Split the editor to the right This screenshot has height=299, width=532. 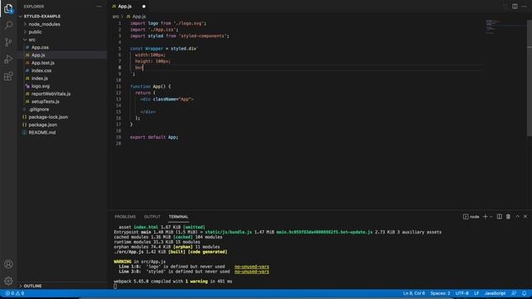click(x=515, y=6)
